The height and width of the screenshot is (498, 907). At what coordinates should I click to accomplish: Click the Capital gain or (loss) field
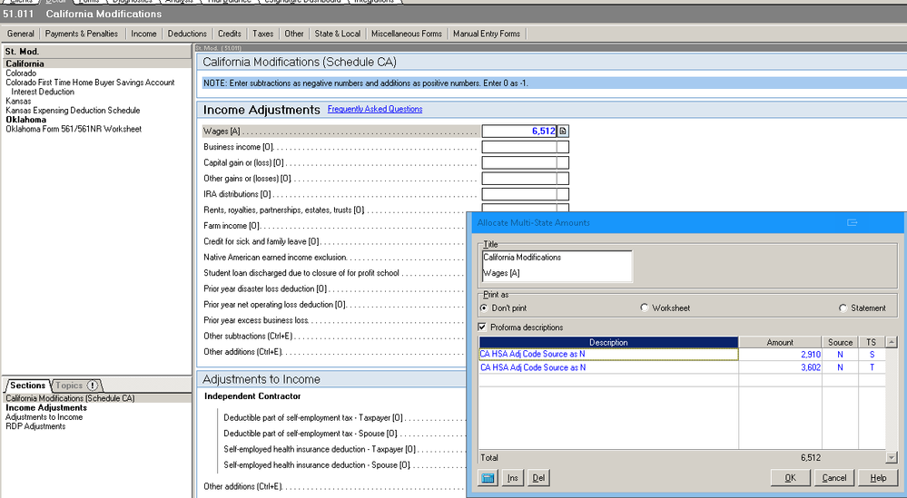pos(518,163)
